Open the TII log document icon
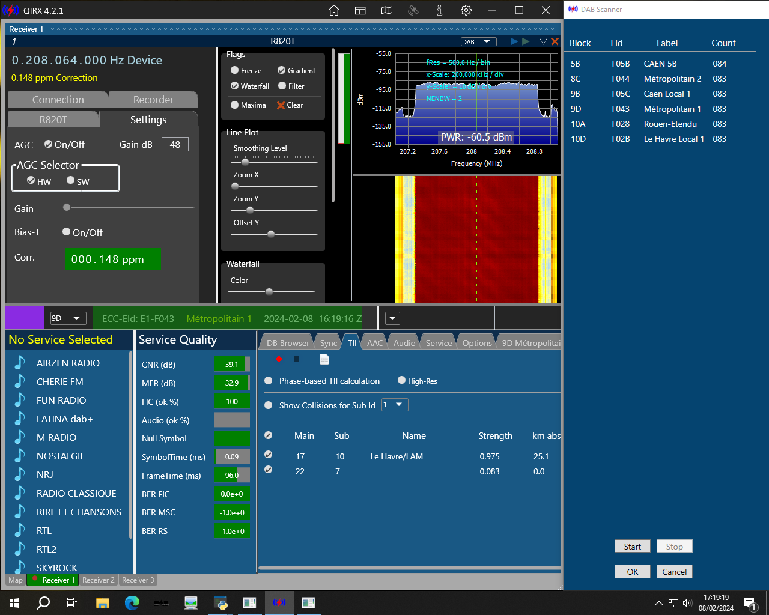 pos(324,359)
